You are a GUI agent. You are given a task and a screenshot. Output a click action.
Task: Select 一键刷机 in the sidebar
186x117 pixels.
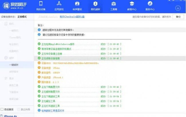point(14,31)
